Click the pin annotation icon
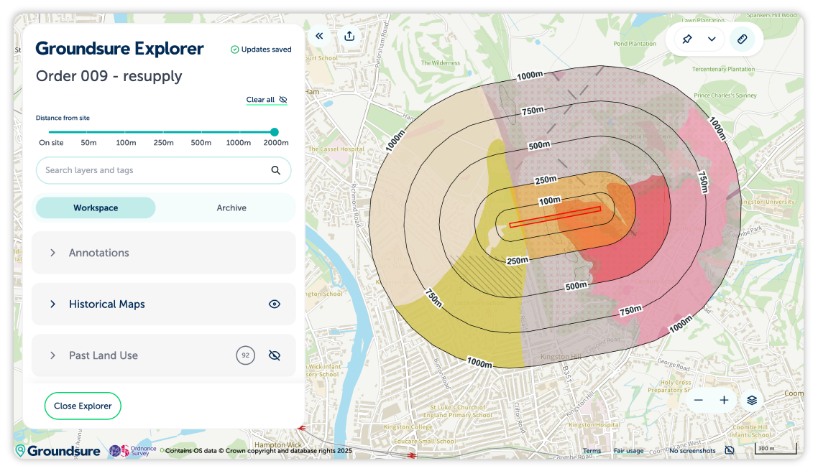Screen dimensions: 818x471 pos(687,39)
